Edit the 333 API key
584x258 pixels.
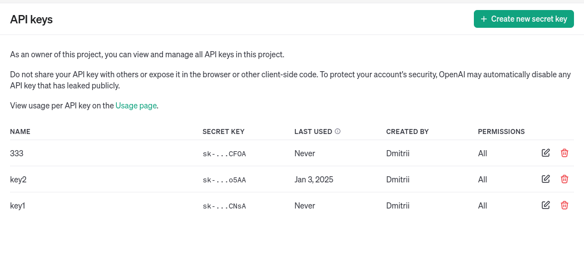546,153
